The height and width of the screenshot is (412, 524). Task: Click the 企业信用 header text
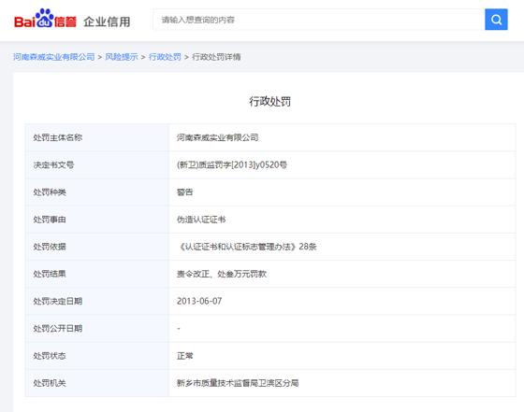pyautogui.click(x=107, y=21)
